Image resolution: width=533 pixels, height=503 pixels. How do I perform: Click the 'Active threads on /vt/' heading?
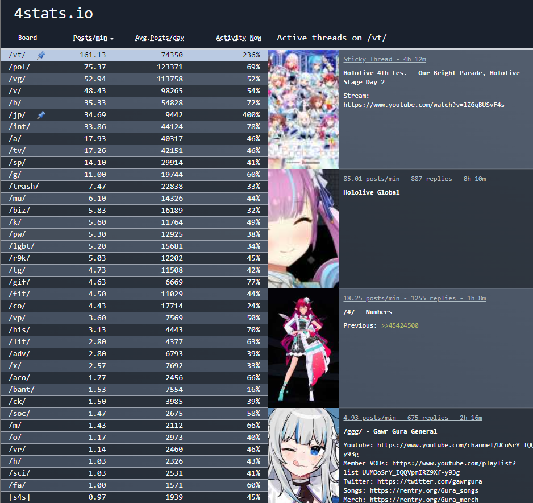[x=331, y=38]
